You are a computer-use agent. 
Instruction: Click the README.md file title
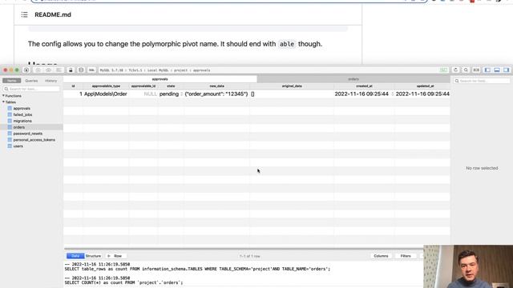pos(53,14)
